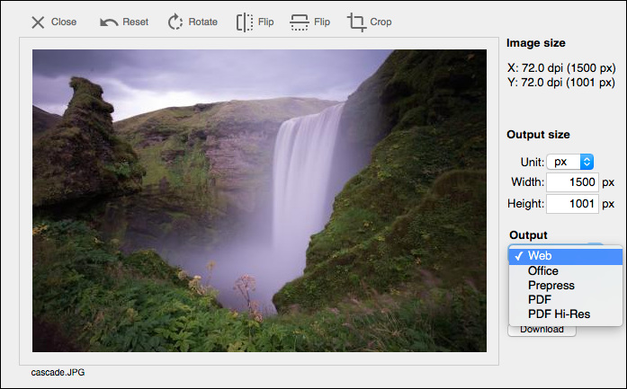This screenshot has width=627, height=389.
Task: Click the Image size heading
Action: coord(536,43)
